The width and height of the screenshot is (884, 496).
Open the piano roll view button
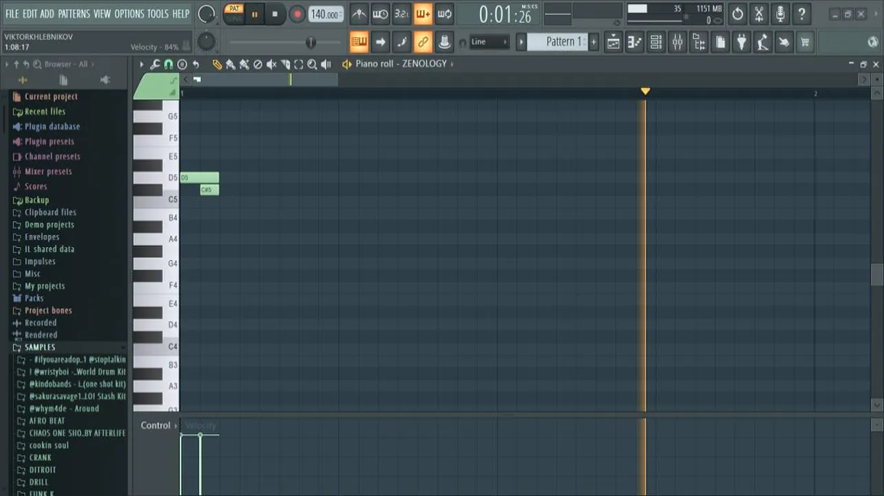click(x=635, y=42)
